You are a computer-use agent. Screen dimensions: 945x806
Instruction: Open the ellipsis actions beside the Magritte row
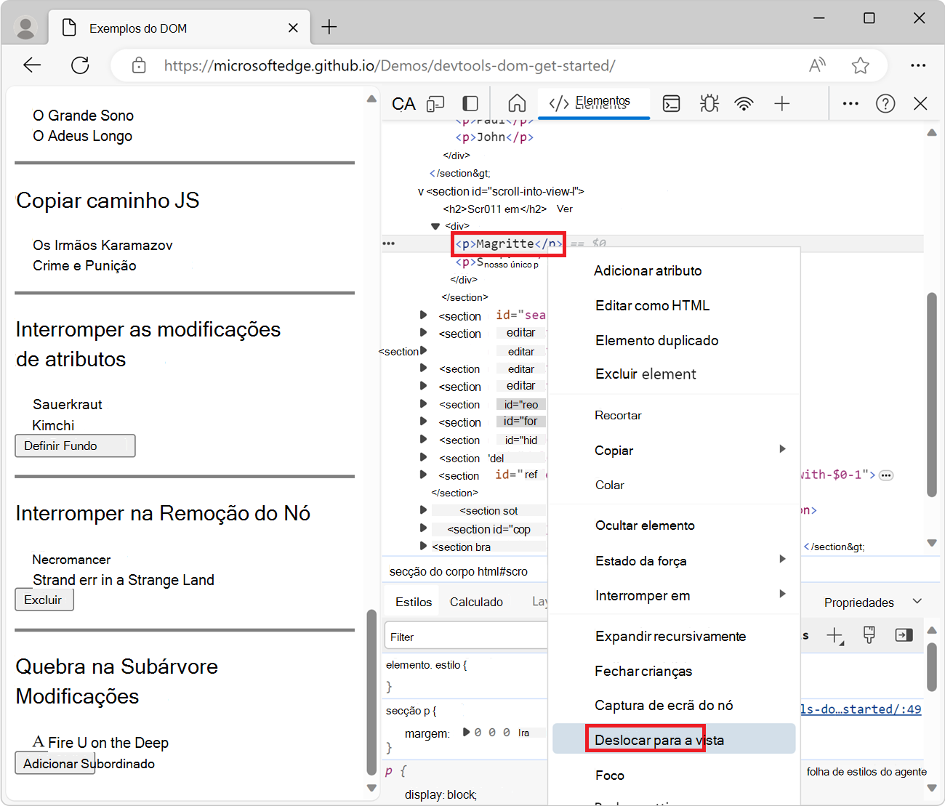coord(389,243)
